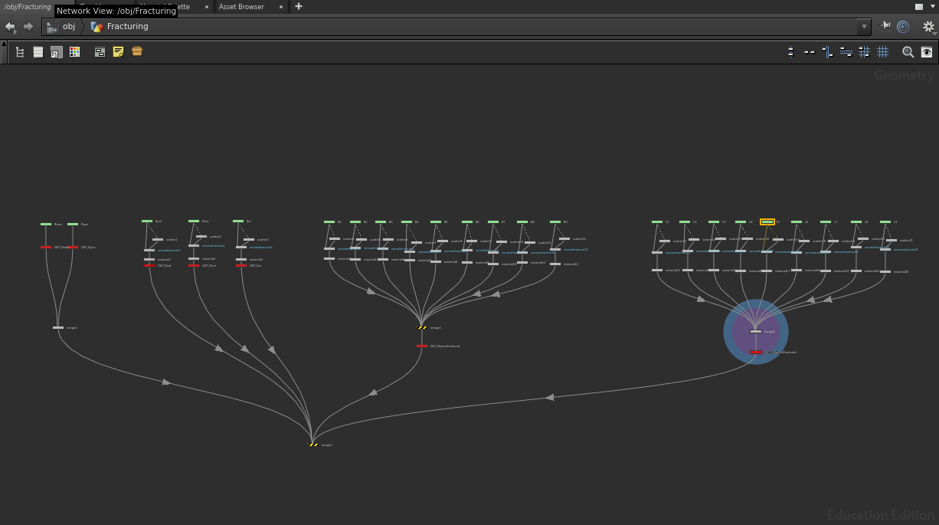Viewport: 939px width, 525px height.
Task: Select the green c9 node
Action: point(885,221)
